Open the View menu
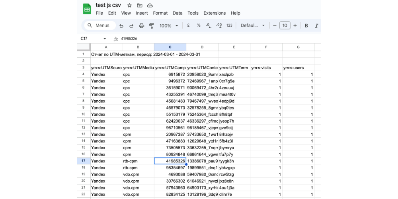 126,13
